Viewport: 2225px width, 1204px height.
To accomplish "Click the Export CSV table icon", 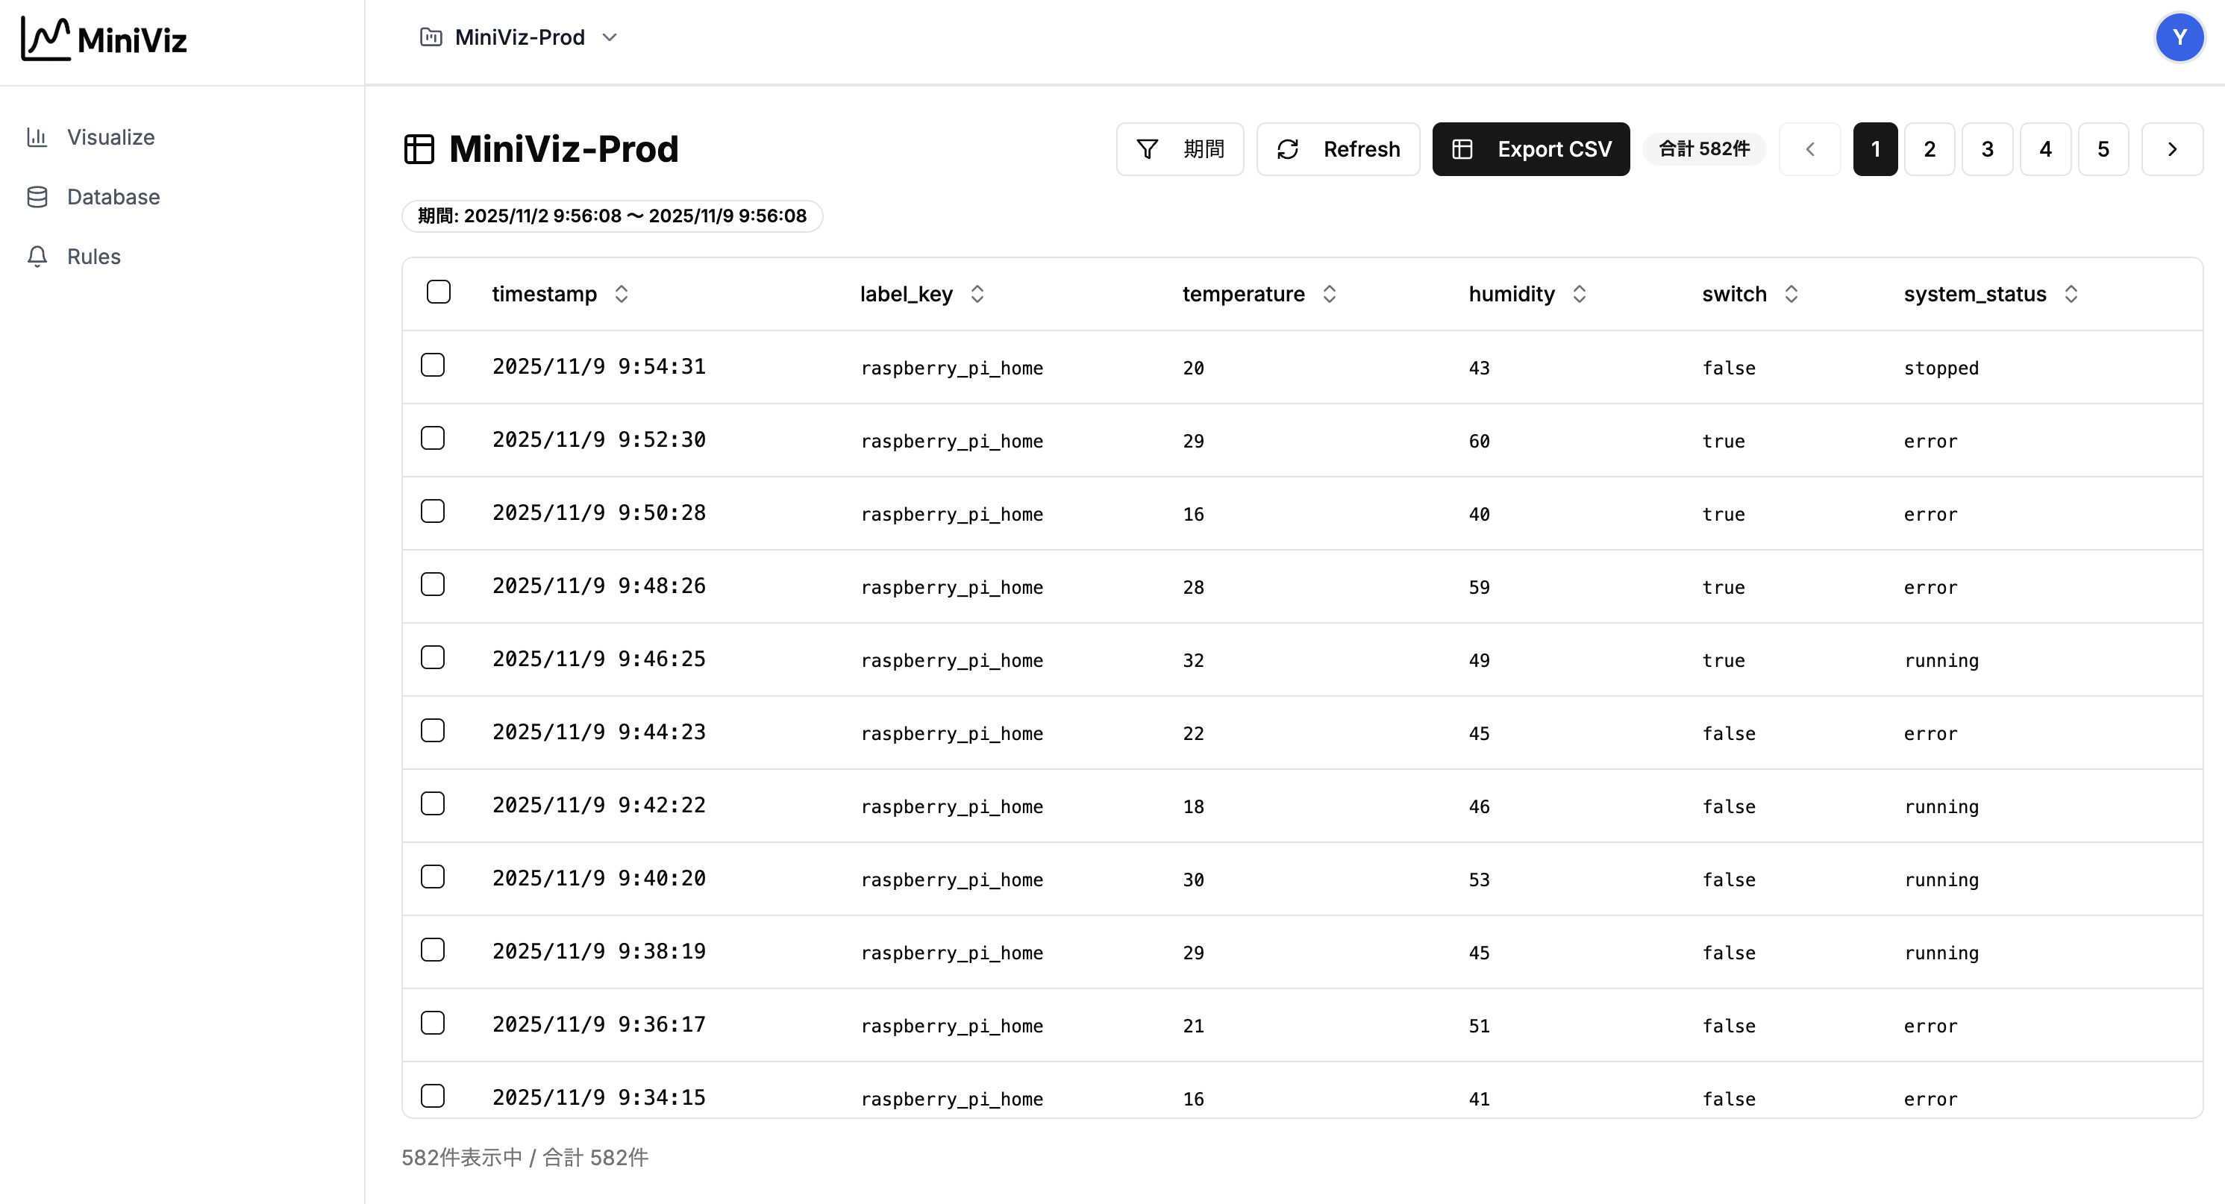I will click(x=1462, y=148).
